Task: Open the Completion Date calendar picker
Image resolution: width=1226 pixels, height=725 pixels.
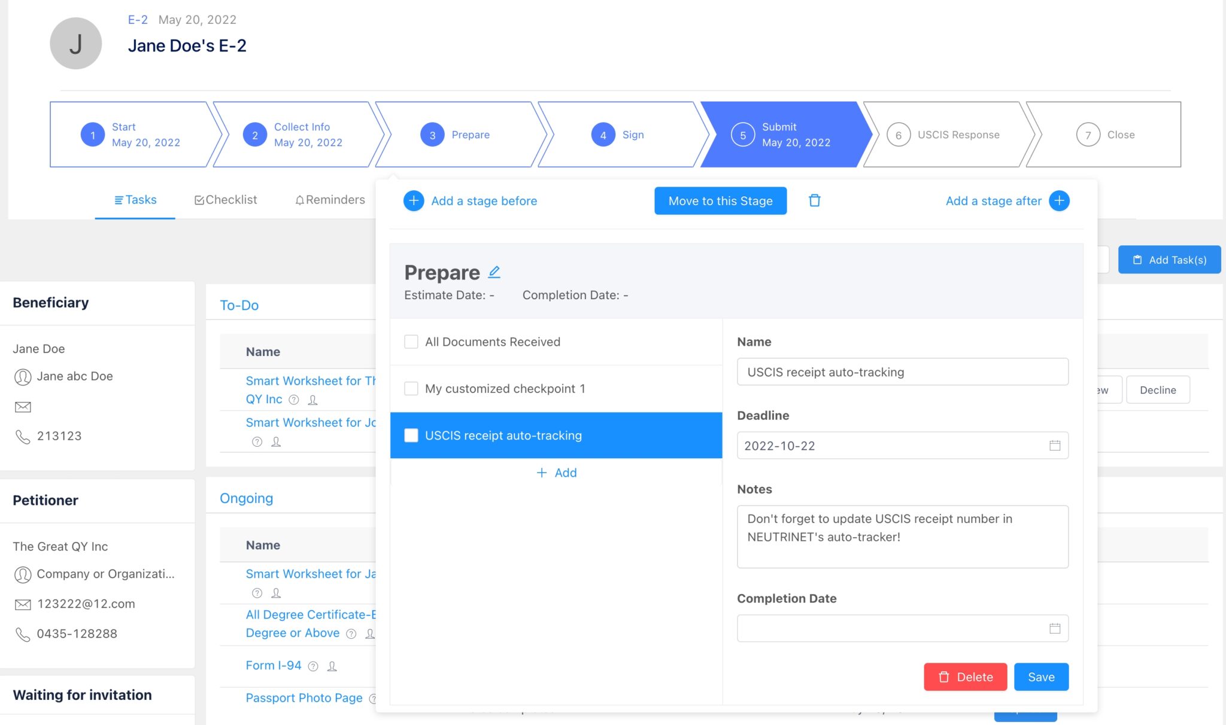Action: tap(1054, 628)
